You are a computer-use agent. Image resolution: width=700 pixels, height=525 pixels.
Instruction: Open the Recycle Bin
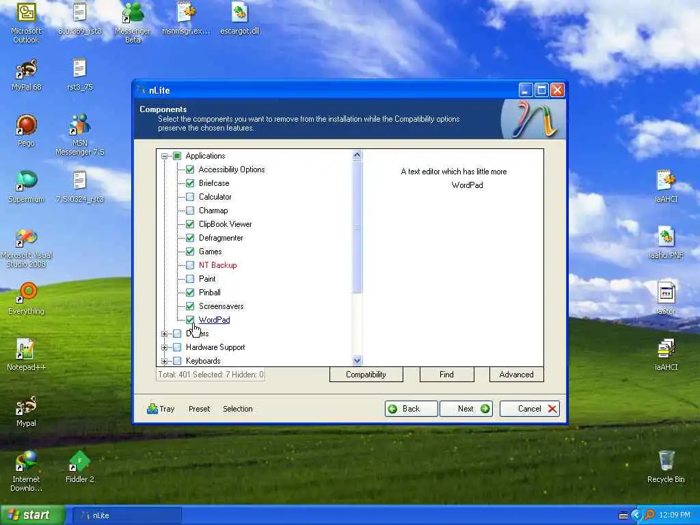(x=666, y=467)
